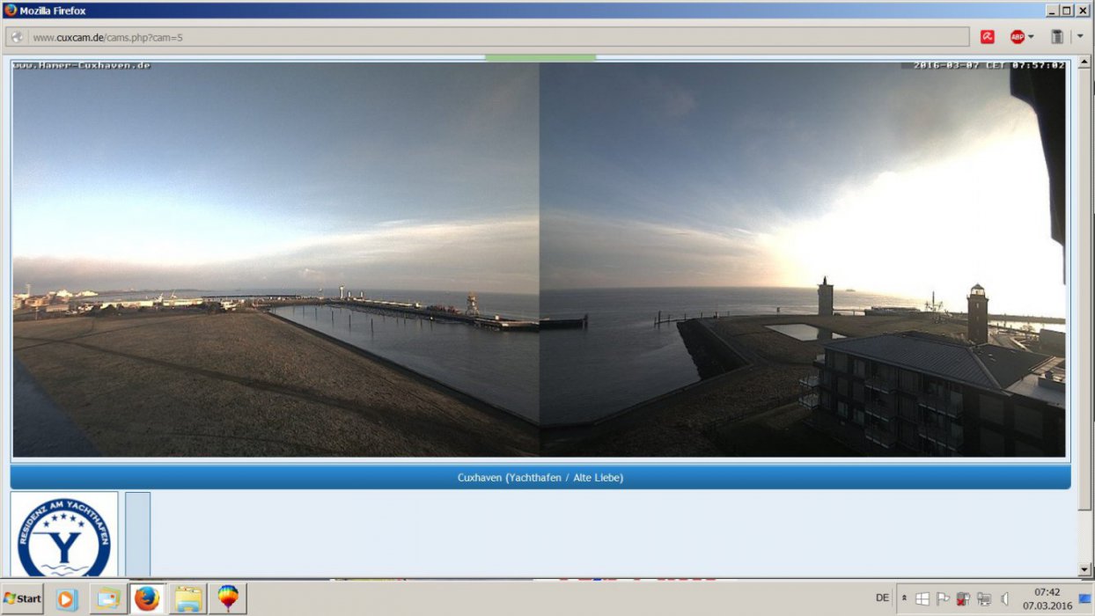The width and height of the screenshot is (1095, 616).
Task: Open the toolbar overflow dropdown arrow
Action: tap(1080, 37)
